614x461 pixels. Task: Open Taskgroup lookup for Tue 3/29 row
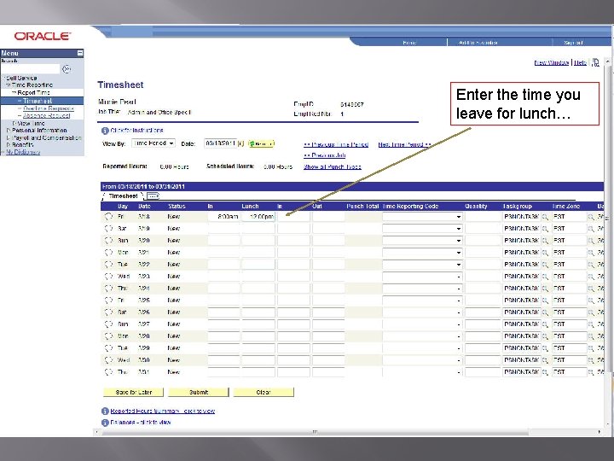(545, 348)
